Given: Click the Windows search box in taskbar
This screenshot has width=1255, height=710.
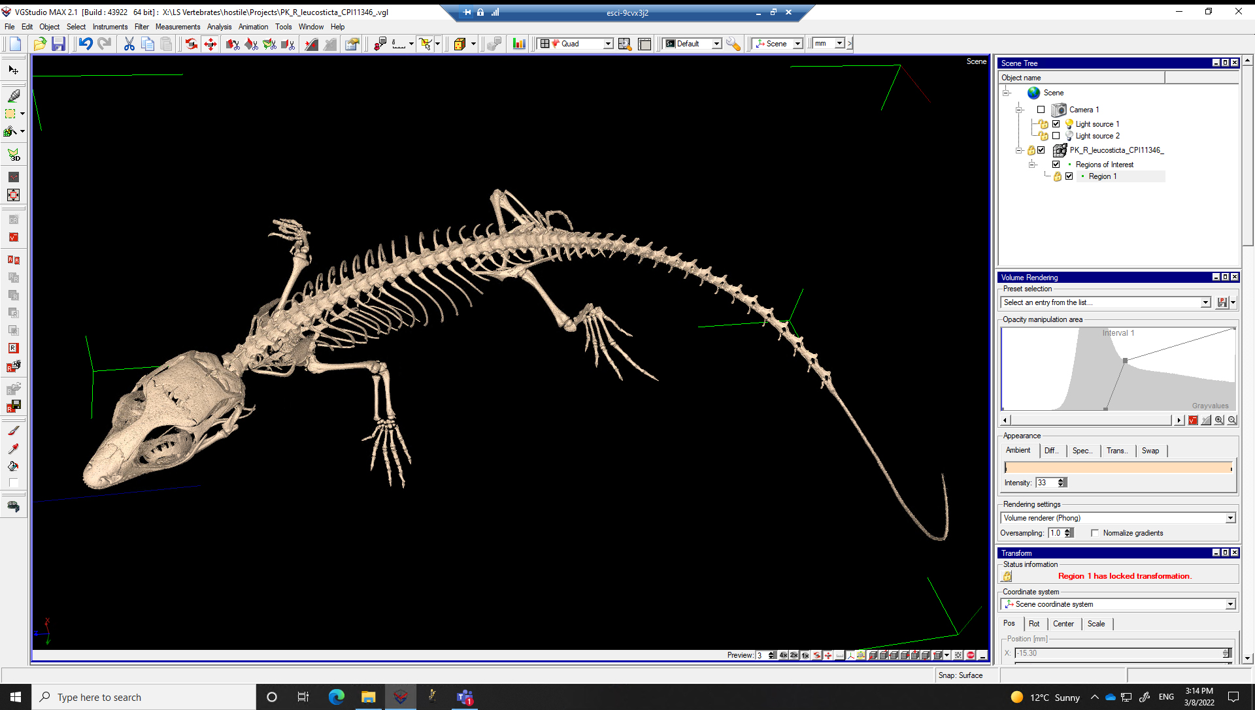Looking at the screenshot, I should coord(144,697).
